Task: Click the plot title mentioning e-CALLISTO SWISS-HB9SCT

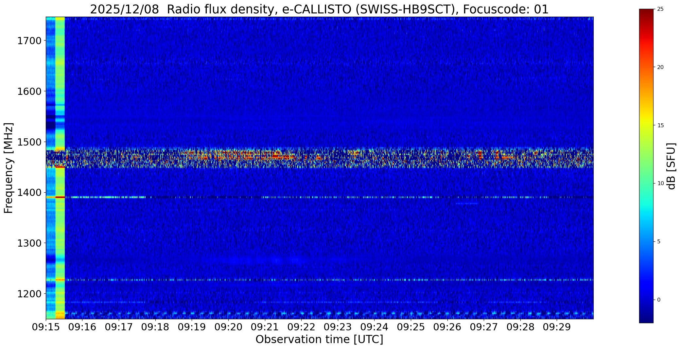Action: click(x=319, y=9)
